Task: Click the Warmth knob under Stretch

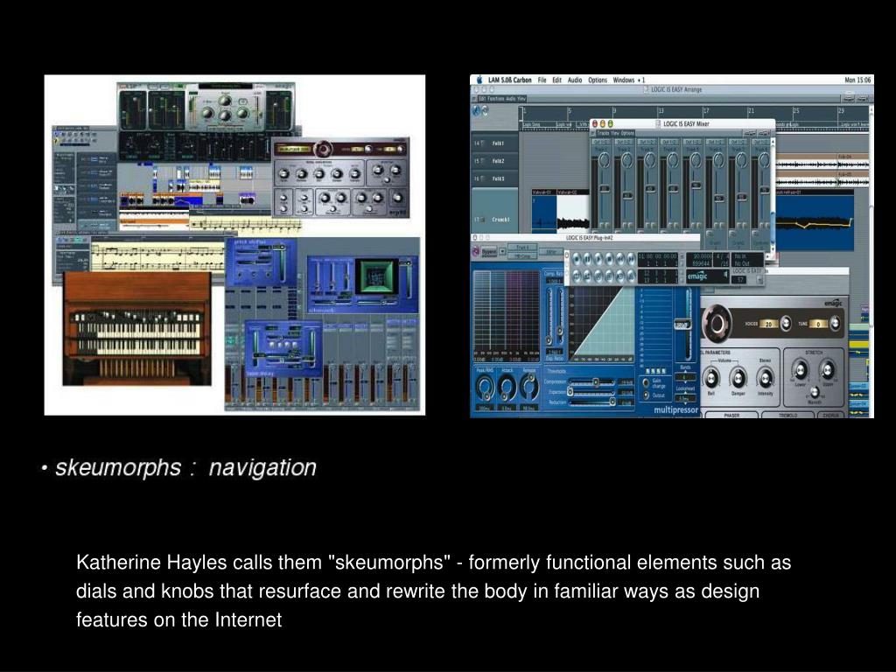Action: click(815, 392)
